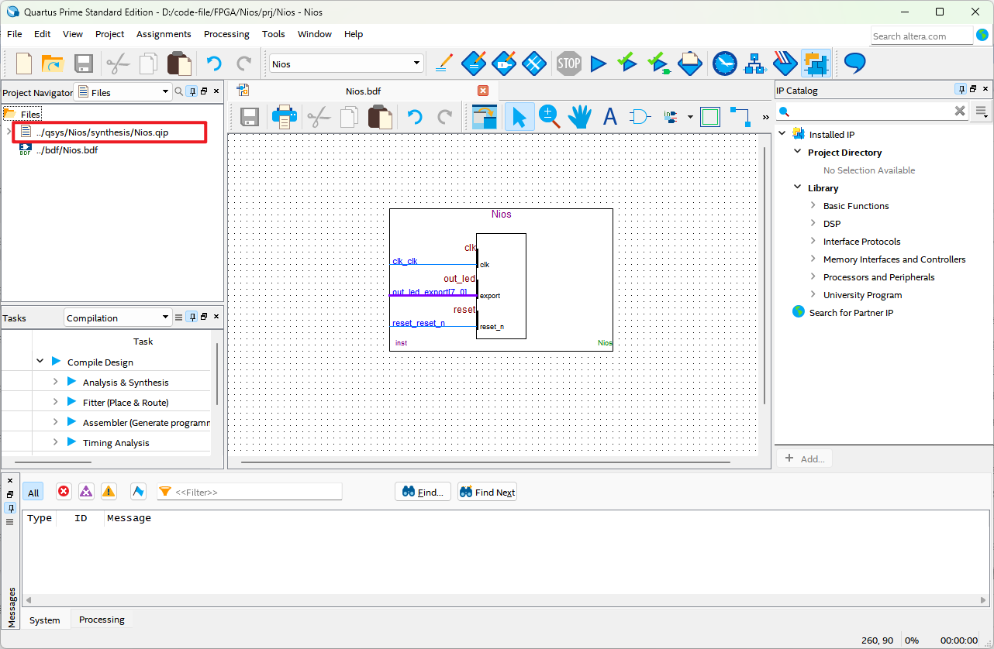
Task: Toggle the pin on IP Catalog panel
Action: point(961,90)
